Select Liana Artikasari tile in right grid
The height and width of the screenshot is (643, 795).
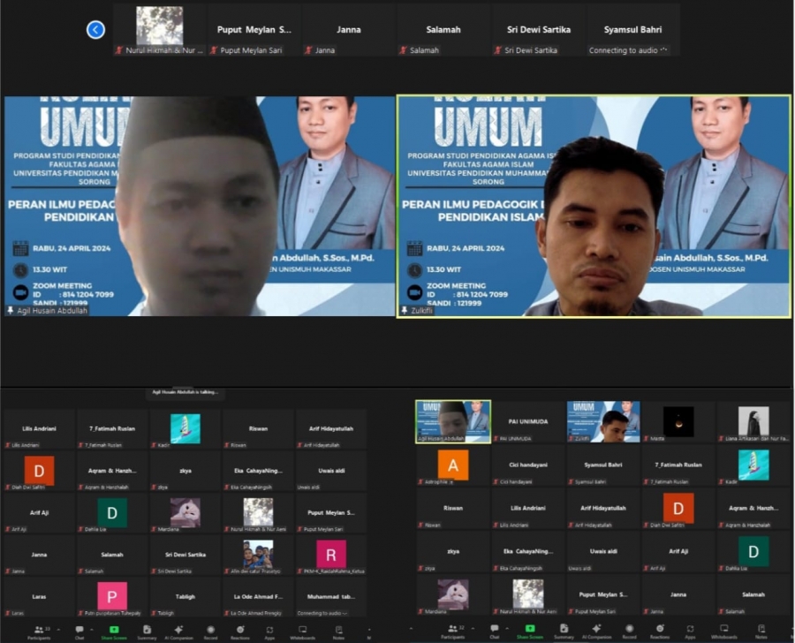tap(753, 421)
